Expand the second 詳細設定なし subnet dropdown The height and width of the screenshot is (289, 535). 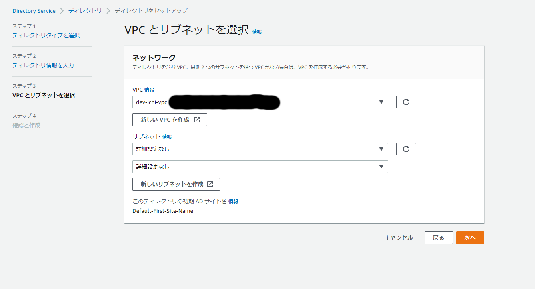(260, 167)
